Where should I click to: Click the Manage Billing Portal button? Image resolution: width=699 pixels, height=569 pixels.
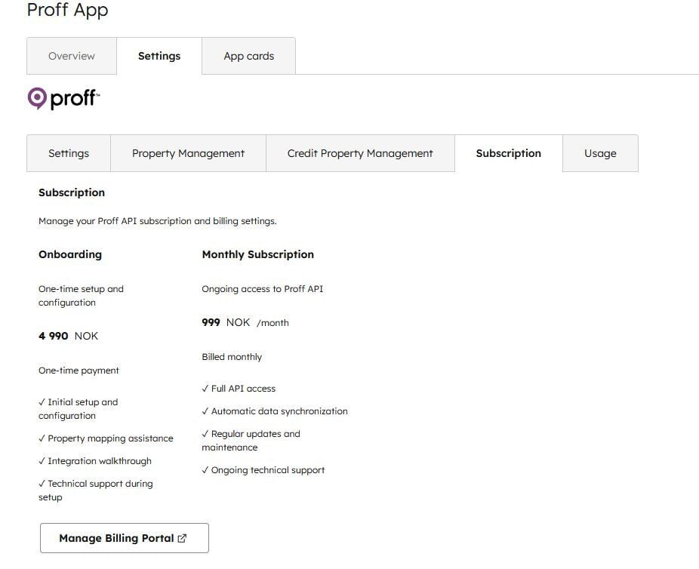pos(125,538)
